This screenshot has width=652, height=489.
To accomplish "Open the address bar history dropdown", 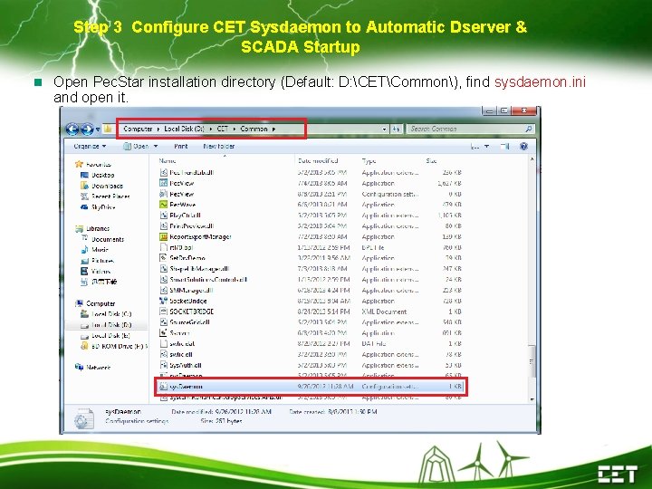I will point(384,129).
